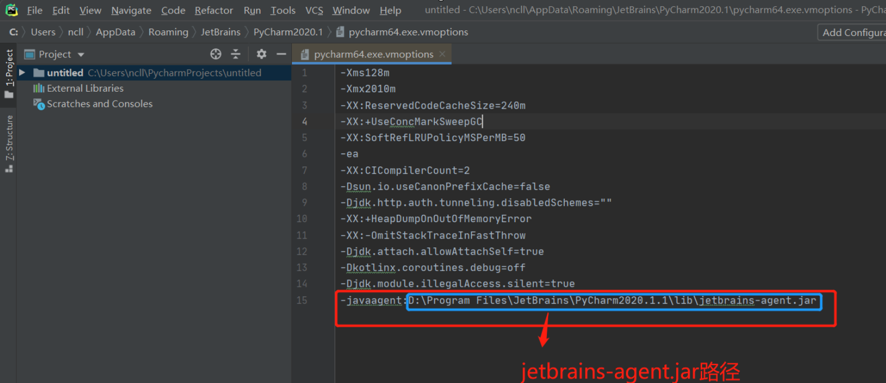886x383 pixels.
Task: Click -XX:ReservedCodeCacheSize=240m line
Action: point(433,106)
